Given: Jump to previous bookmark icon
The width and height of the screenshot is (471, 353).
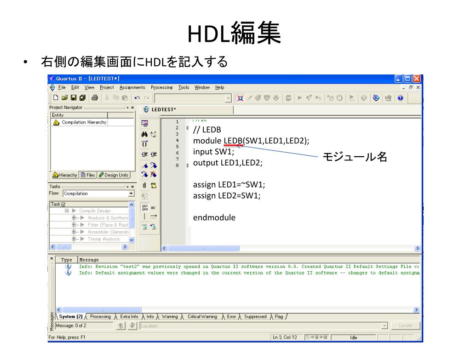Looking at the screenshot, I should [144, 174].
